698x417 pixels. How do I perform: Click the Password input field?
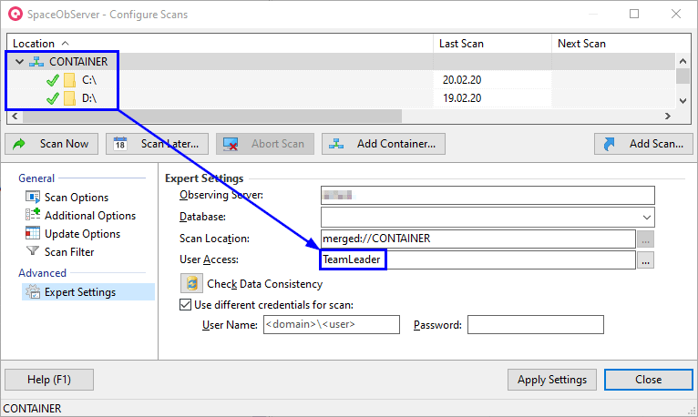(535, 325)
